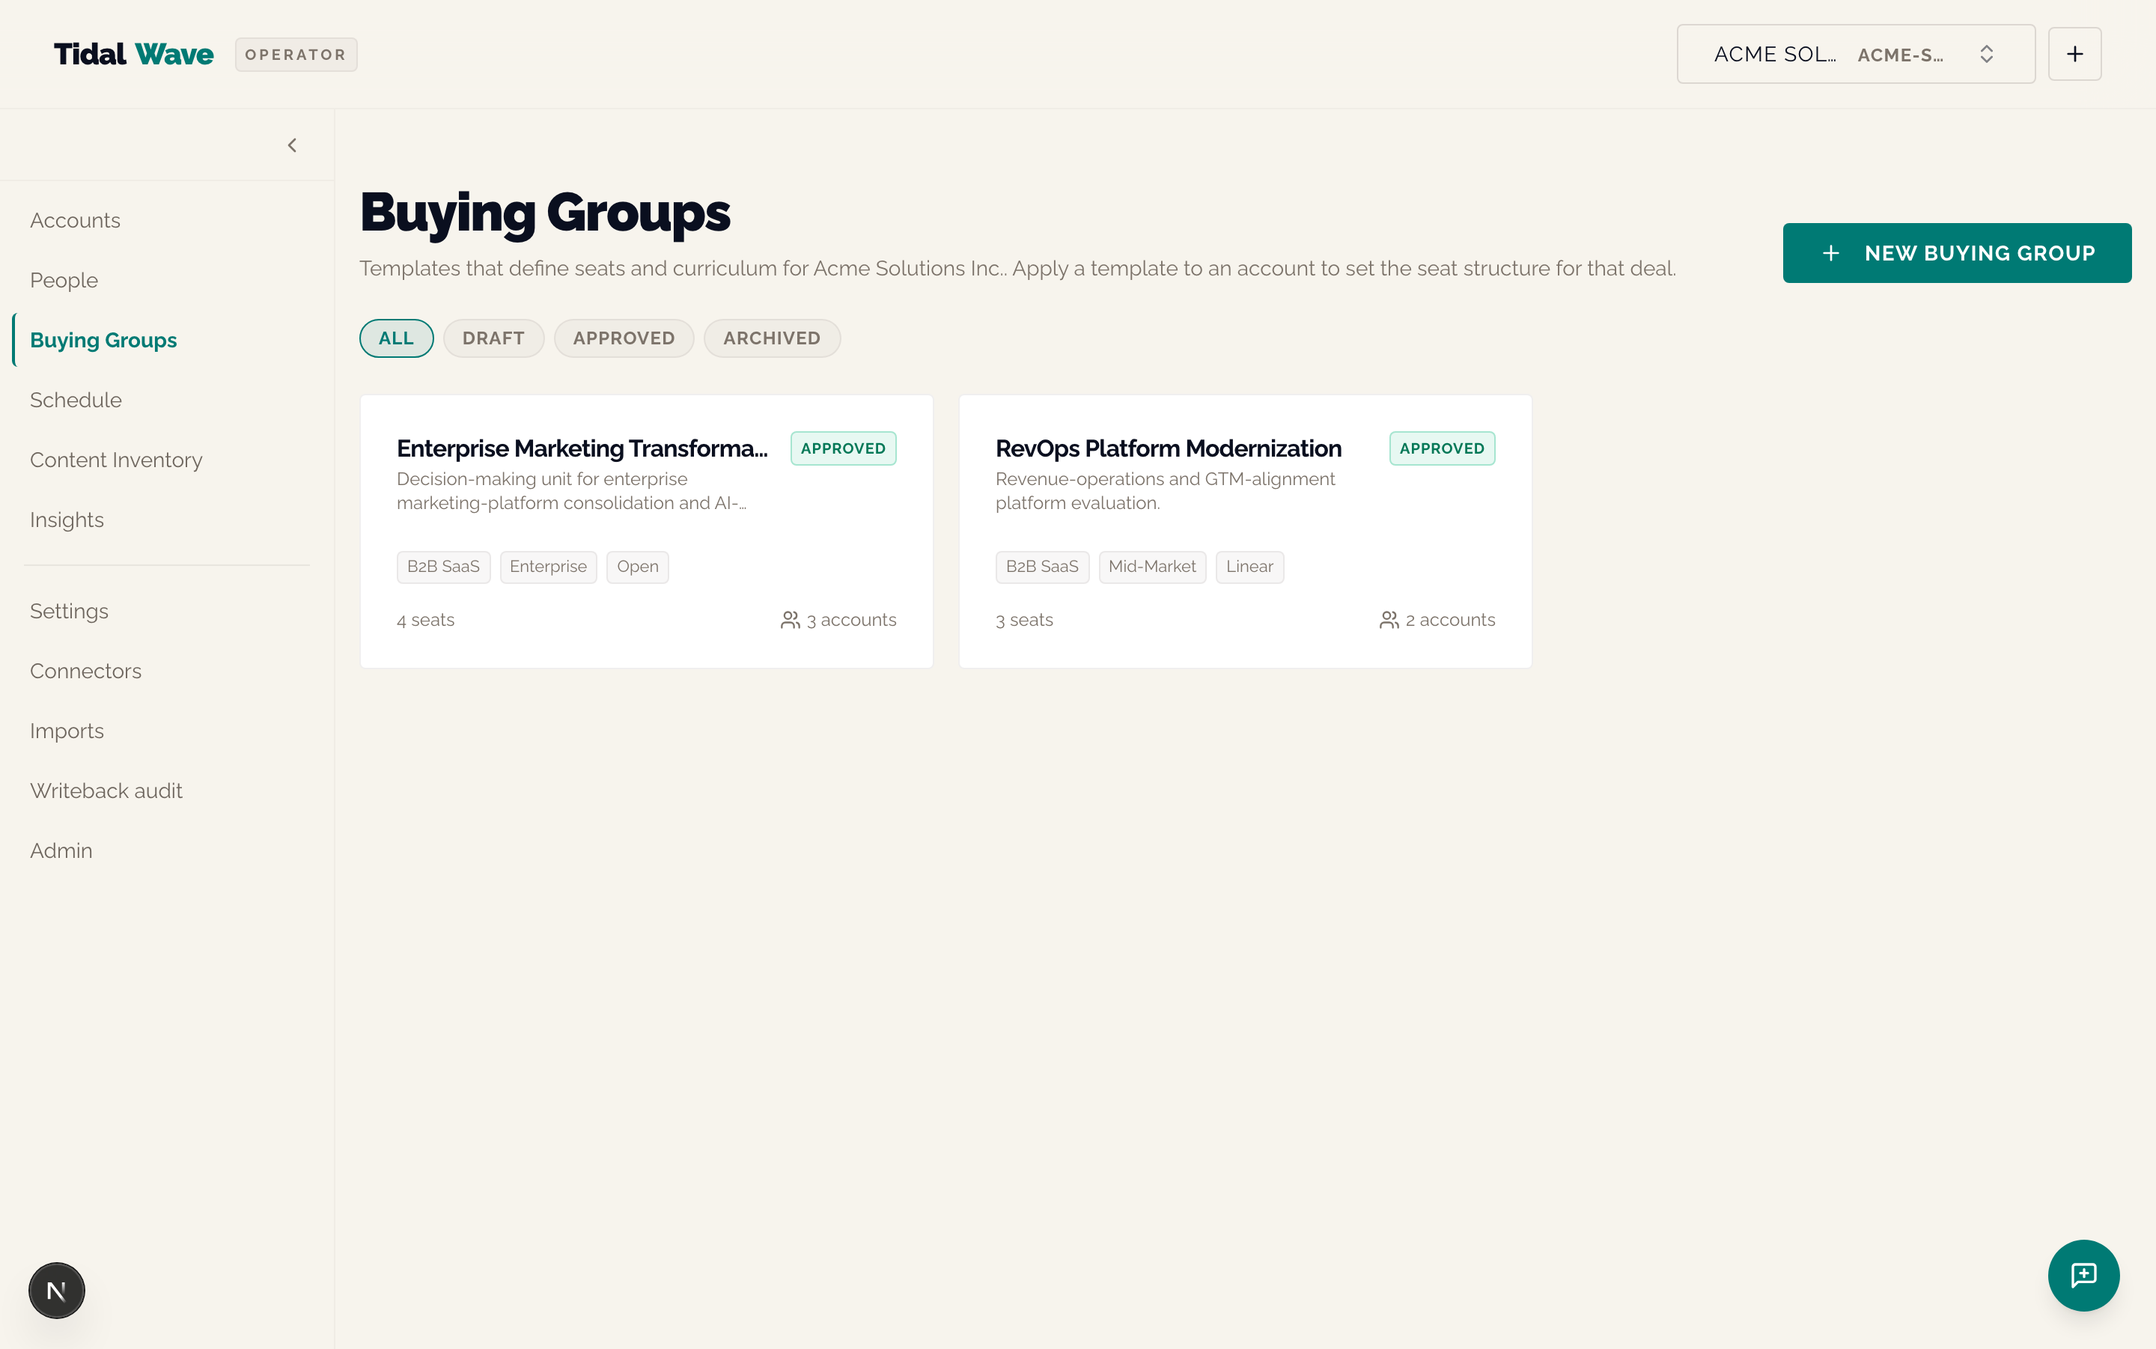Click the Linear tag
Viewport: 2156px width, 1349px height.
click(1249, 567)
